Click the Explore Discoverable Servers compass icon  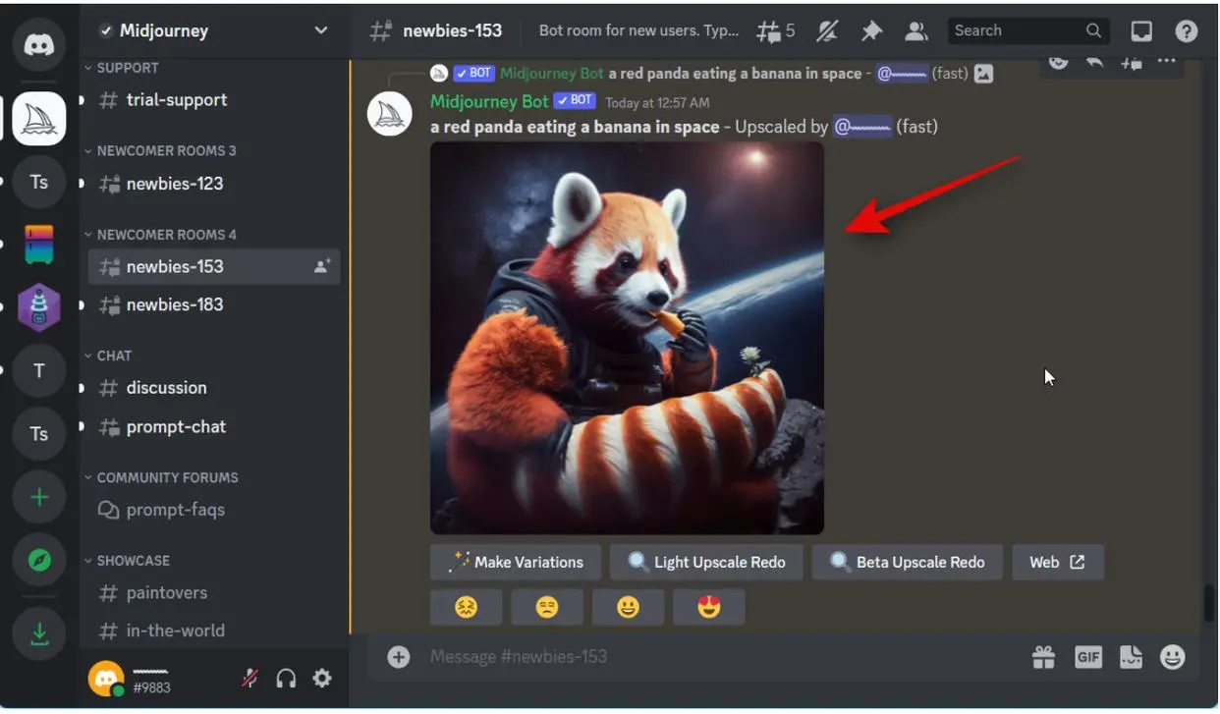pyautogui.click(x=39, y=560)
